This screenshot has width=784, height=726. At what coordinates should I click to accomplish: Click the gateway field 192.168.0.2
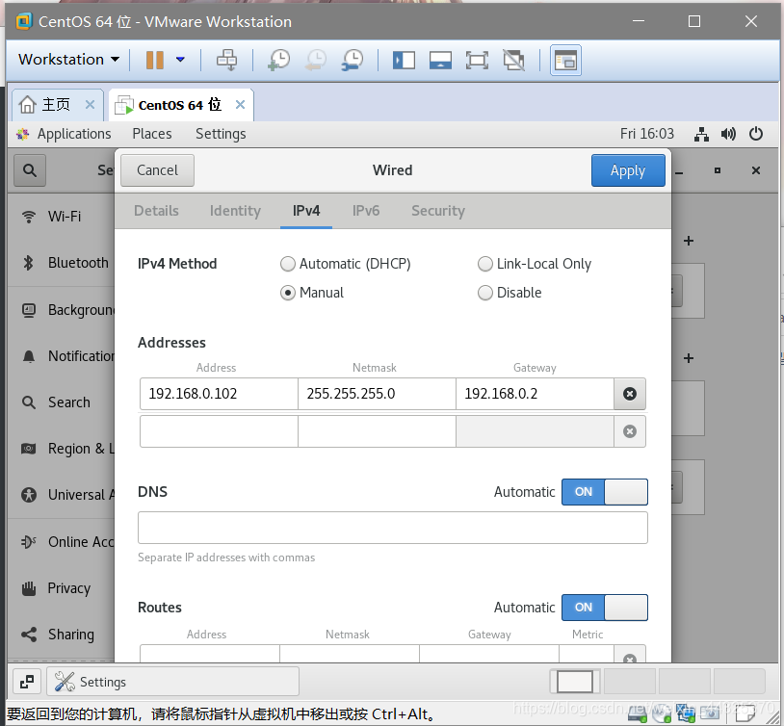pyautogui.click(x=535, y=394)
